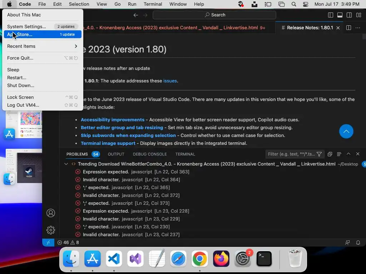Screen dimensions: 366x274
Task: Open Visual Studio Code from the Dock
Action: point(114,259)
